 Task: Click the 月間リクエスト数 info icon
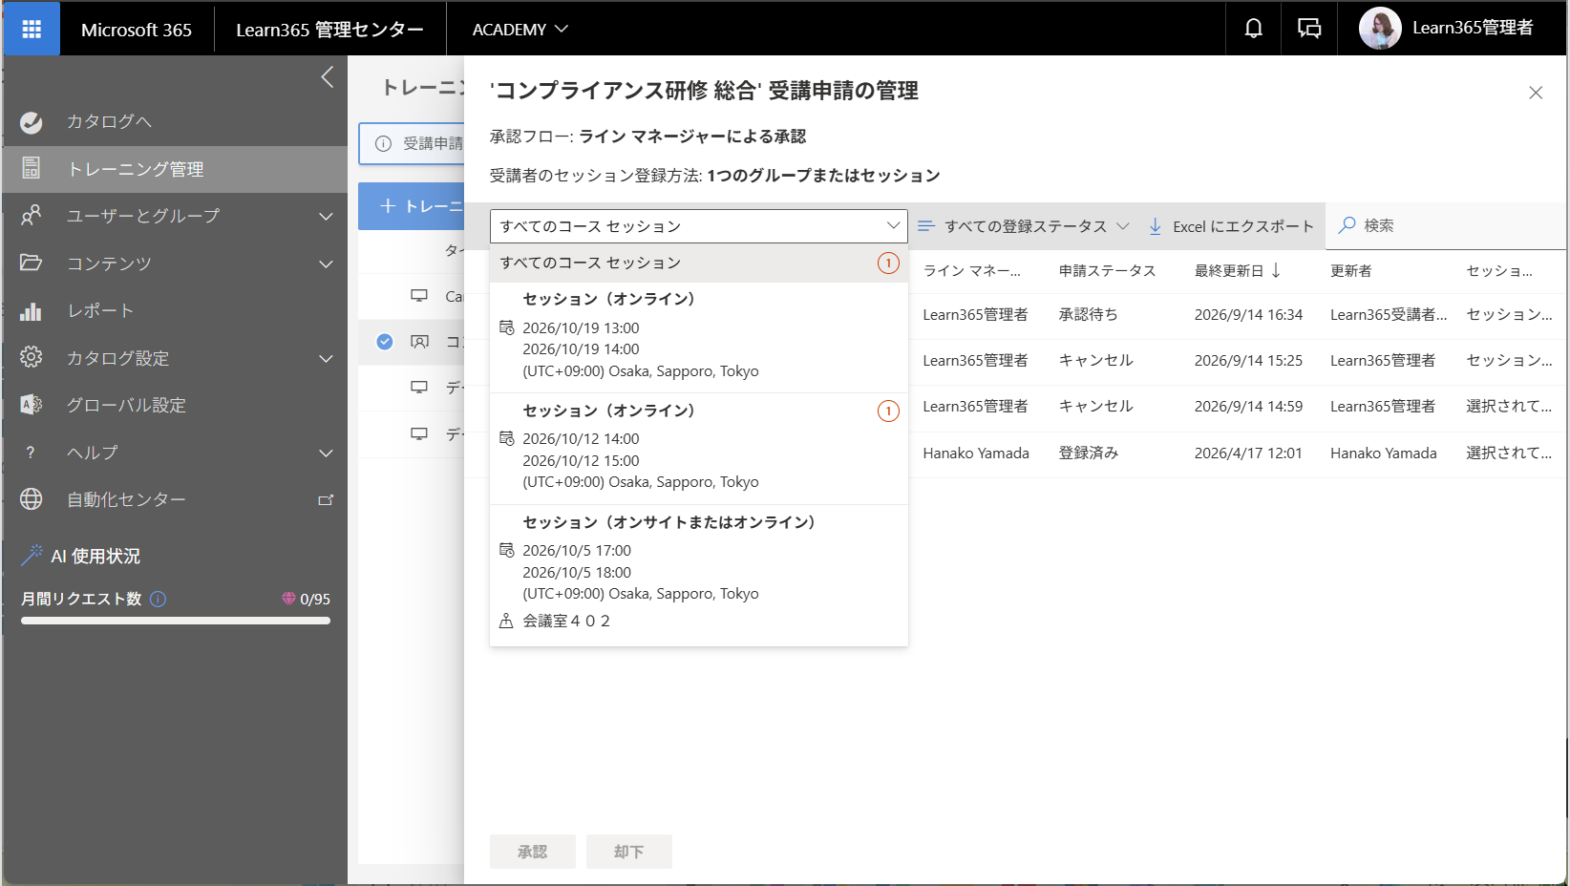[159, 599]
